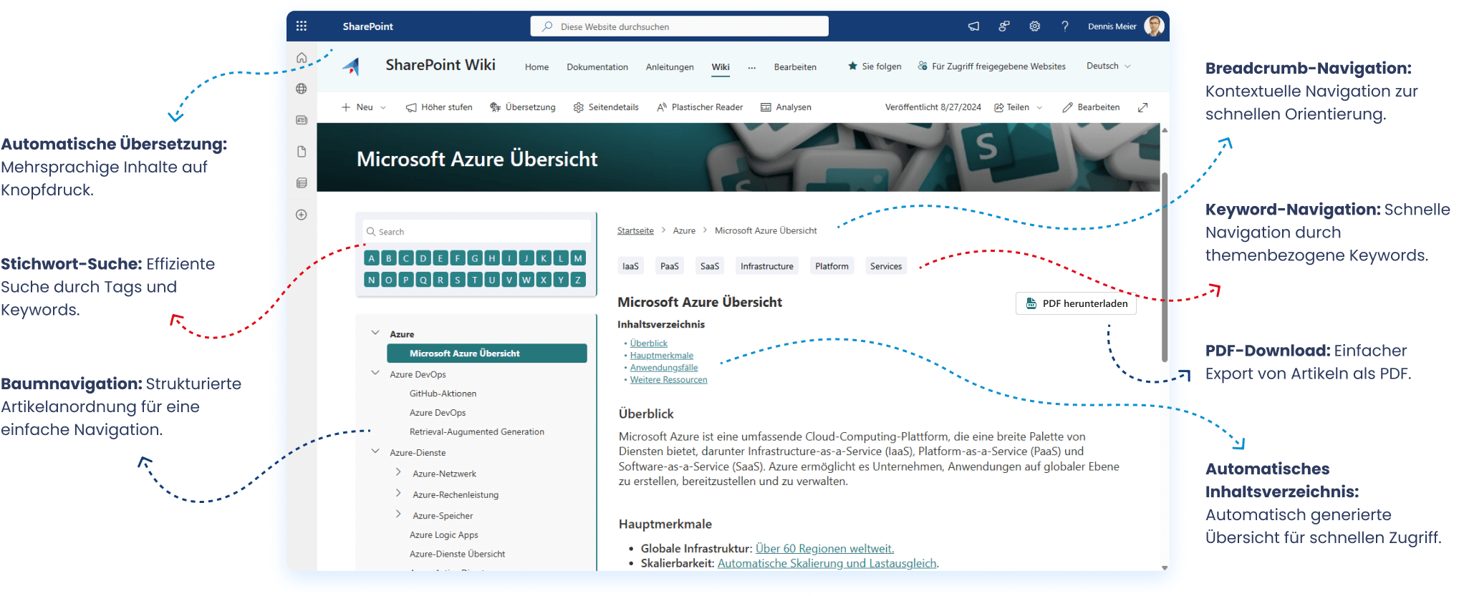Click the SharePoint Wiki site logo

pos(351,67)
